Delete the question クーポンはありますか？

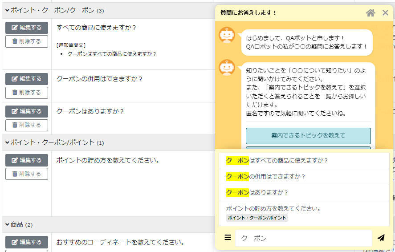(27, 125)
